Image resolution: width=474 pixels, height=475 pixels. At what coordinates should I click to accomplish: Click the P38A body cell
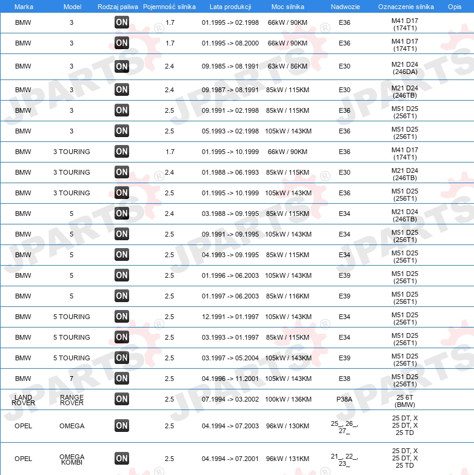[x=344, y=399]
